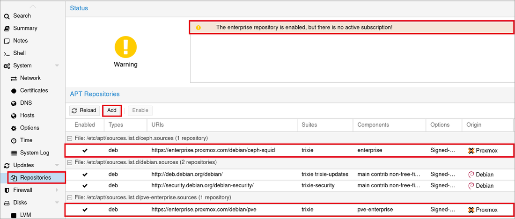
Task: Expand the Firewall submenu arrow
Action: [57, 190]
